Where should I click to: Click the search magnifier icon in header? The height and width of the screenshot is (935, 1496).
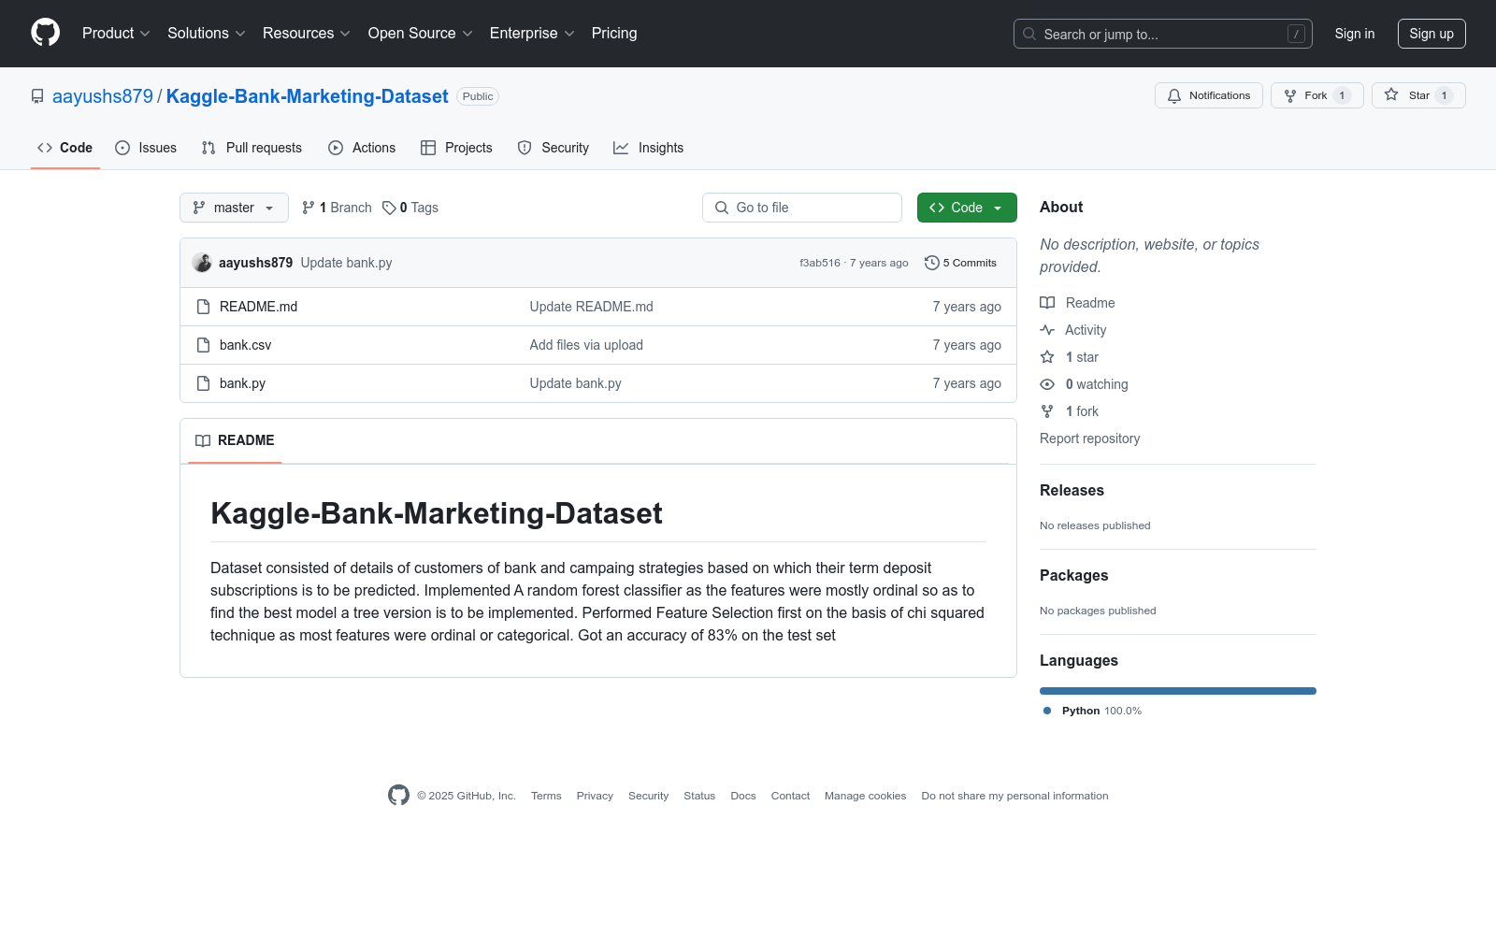click(1029, 34)
